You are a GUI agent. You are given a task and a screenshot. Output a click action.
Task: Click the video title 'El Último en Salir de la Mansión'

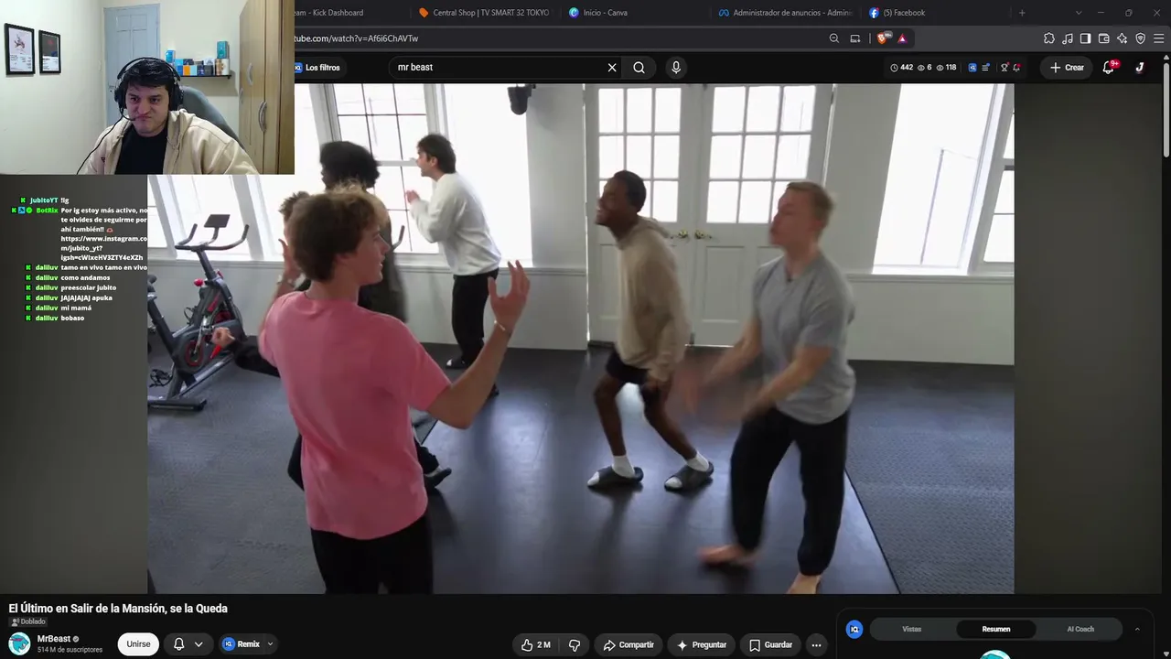(118, 609)
